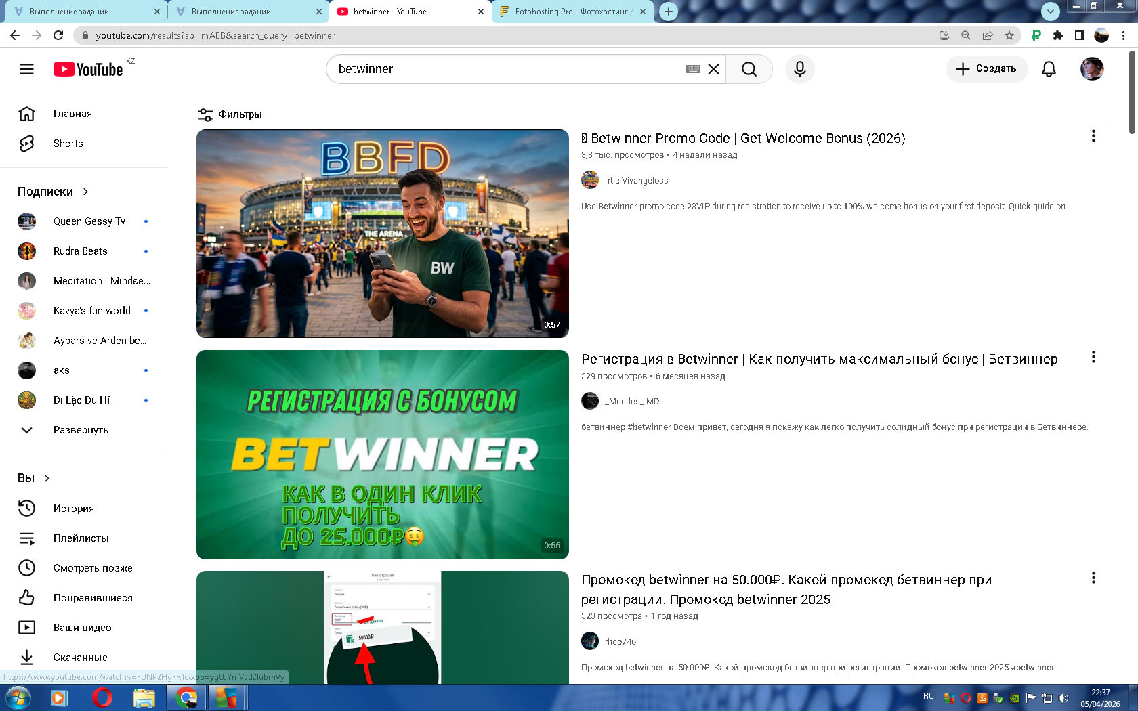1138x711 pixels.
Task: Click the browser address bar URL
Action: (x=215, y=35)
